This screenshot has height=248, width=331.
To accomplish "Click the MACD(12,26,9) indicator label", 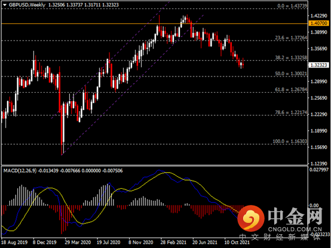I will coord(20,171).
